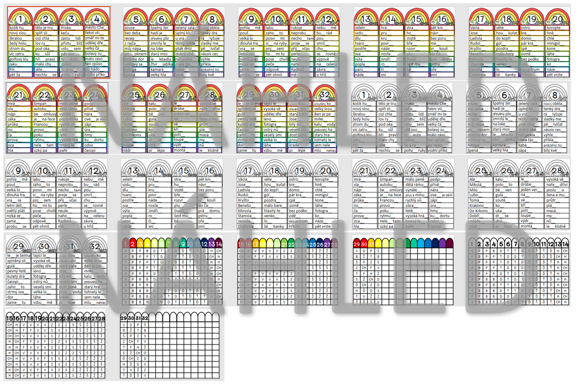The width and height of the screenshot is (588, 386).
Task: Select "šimpan" on colored card 22
Action: [40, 103]
